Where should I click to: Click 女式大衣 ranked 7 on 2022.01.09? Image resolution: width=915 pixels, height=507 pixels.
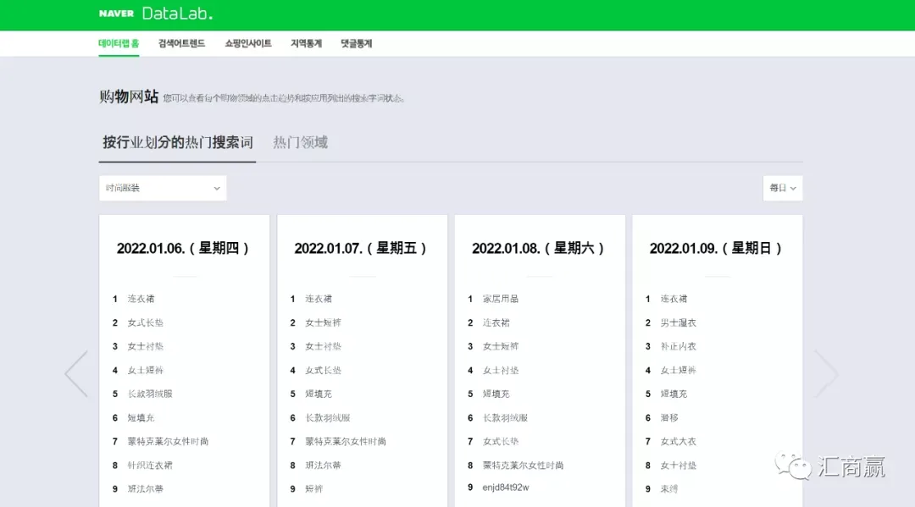pos(678,442)
